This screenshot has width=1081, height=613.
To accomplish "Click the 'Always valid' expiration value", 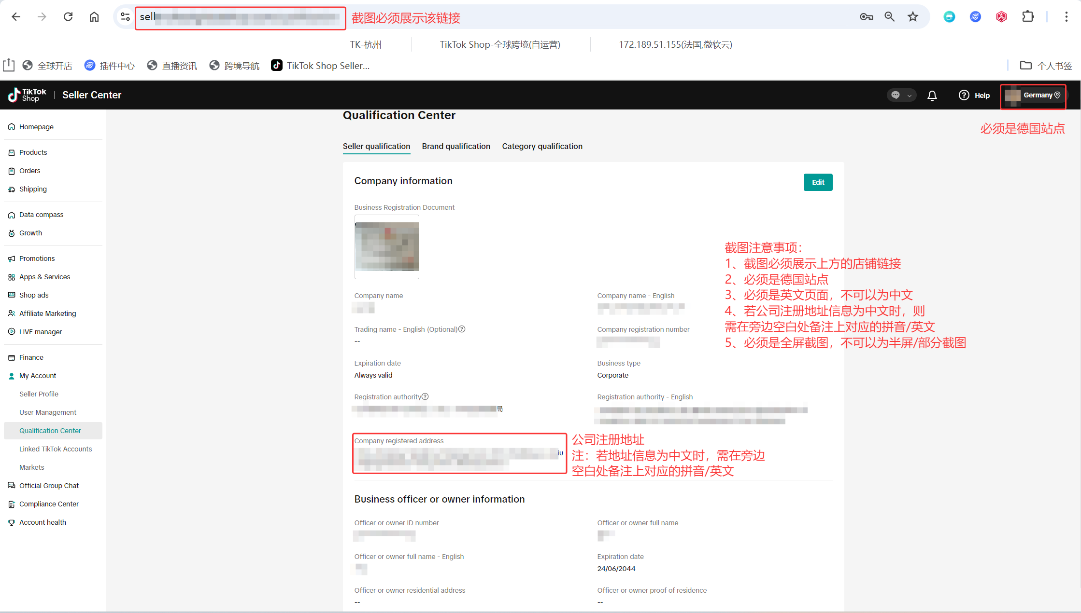I will point(373,375).
